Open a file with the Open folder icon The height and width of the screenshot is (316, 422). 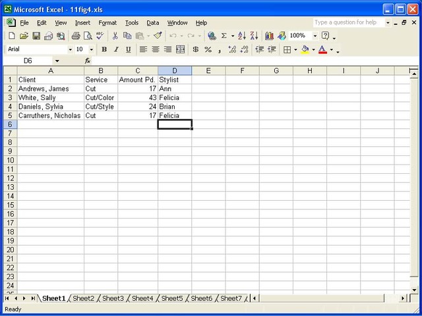tap(24, 36)
